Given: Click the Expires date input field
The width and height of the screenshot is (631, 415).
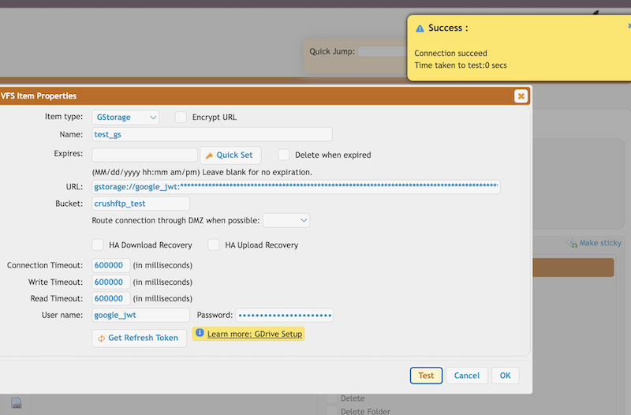Looking at the screenshot, I should pyautogui.click(x=145, y=155).
